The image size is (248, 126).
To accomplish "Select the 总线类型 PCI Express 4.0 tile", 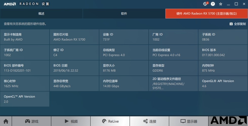I will [124, 52].
